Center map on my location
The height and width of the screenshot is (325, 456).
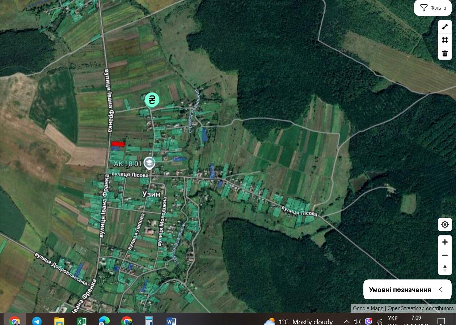[x=445, y=224]
